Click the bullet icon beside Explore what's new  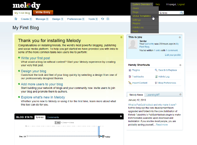(x=19, y=97)
